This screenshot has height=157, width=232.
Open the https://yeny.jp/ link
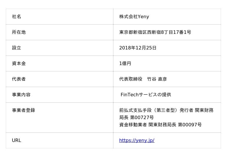pyautogui.click(x=137, y=141)
